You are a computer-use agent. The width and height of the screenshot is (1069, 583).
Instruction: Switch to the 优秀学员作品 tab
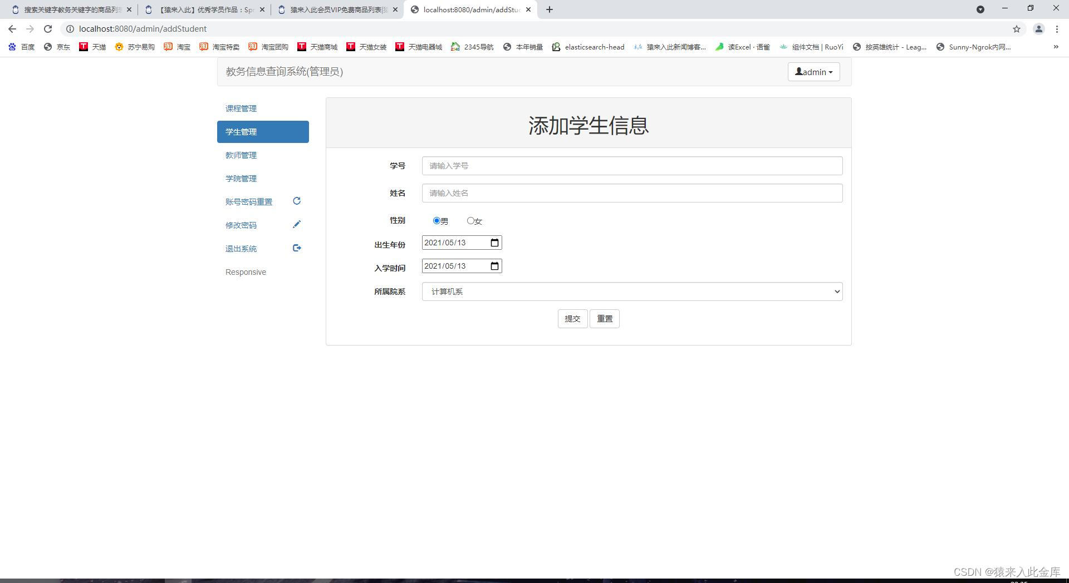[x=205, y=9]
